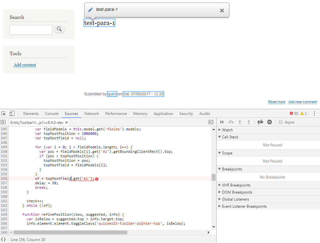The image size is (320, 243).
Task: Click the test-para-1 page title
Action: click(100, 23)
